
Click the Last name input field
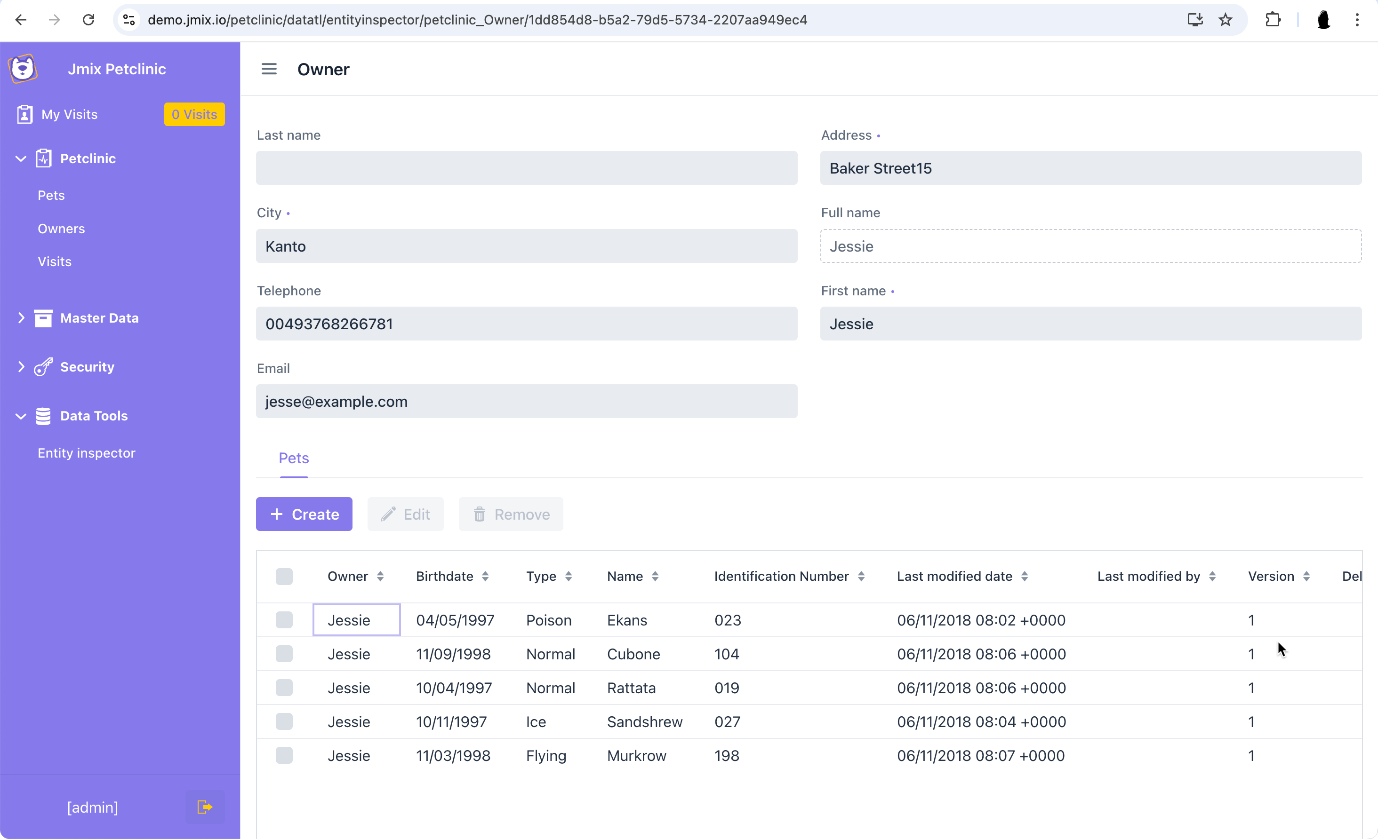coord(527,168)
